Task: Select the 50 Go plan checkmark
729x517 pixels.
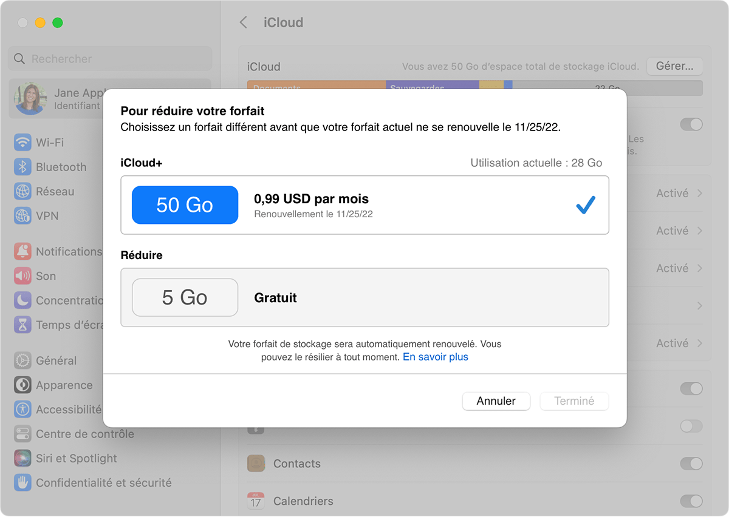Action: click(x=585, y=205)
